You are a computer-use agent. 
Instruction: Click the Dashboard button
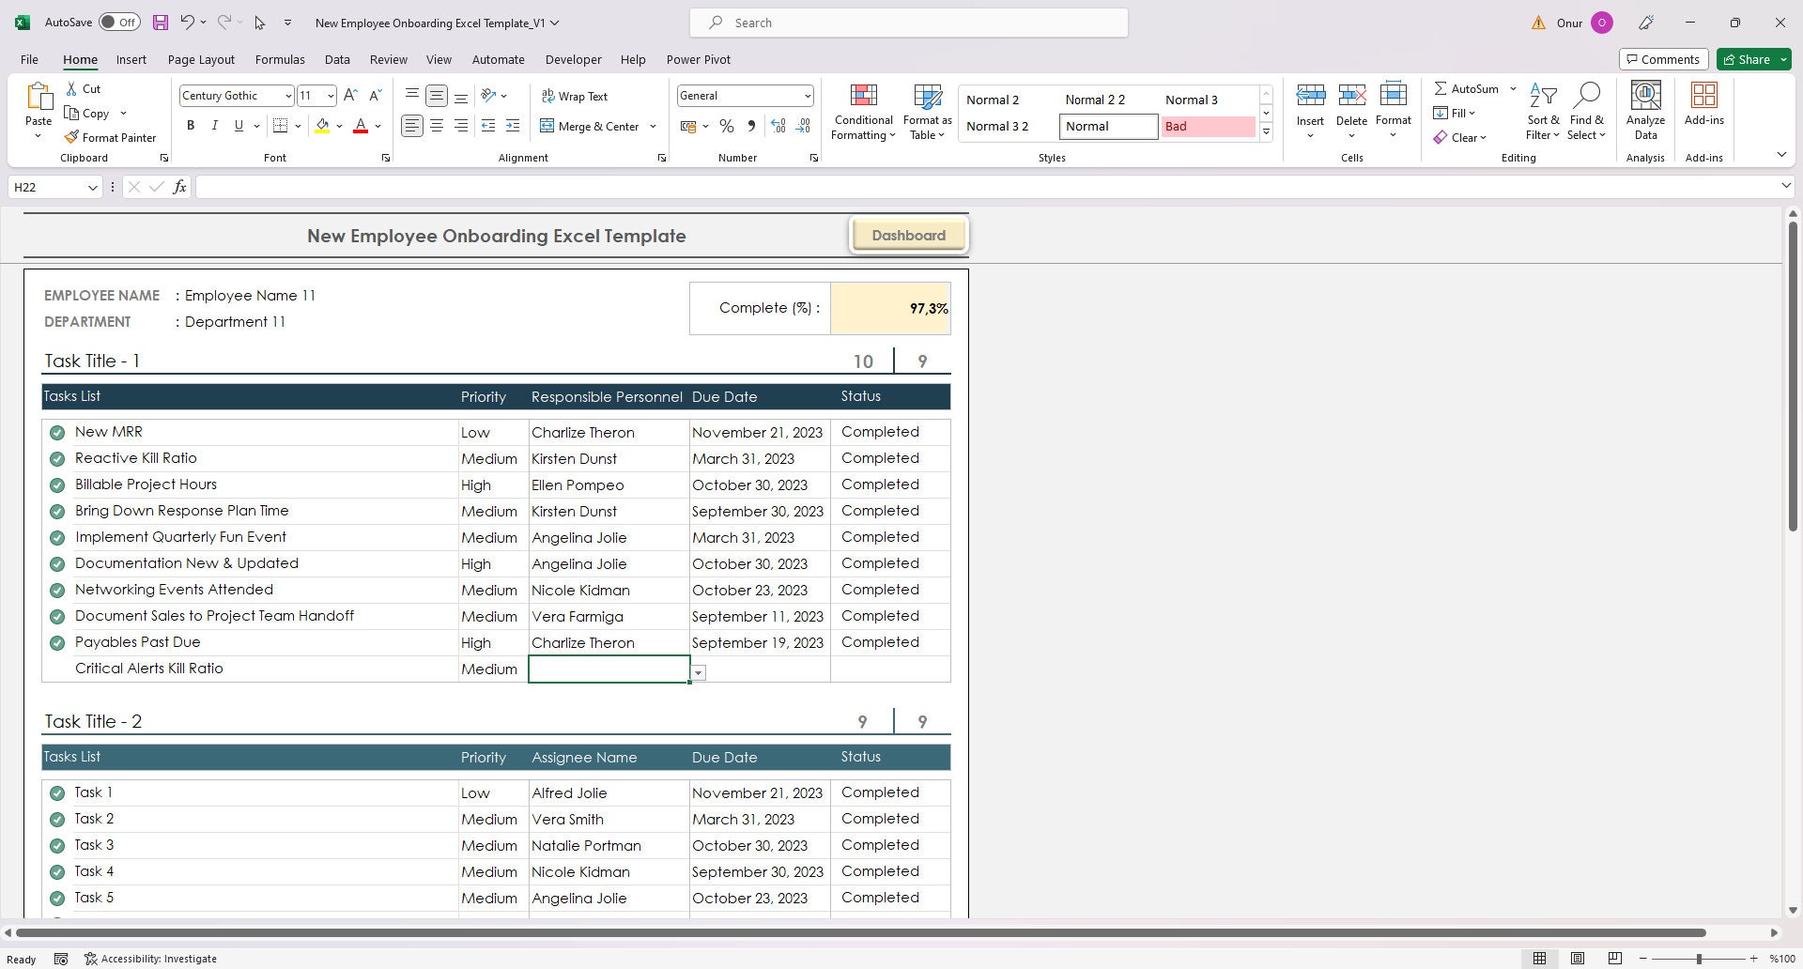tap(908, 235)
